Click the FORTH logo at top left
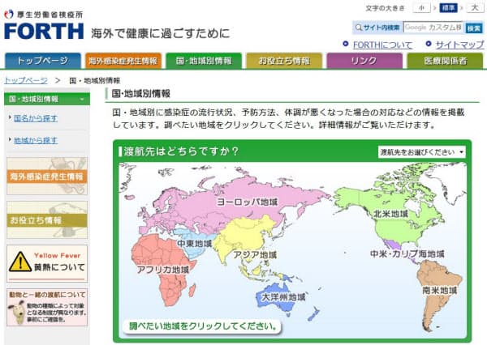This screenshot has width=487, height=345. (x=43, y=31)
